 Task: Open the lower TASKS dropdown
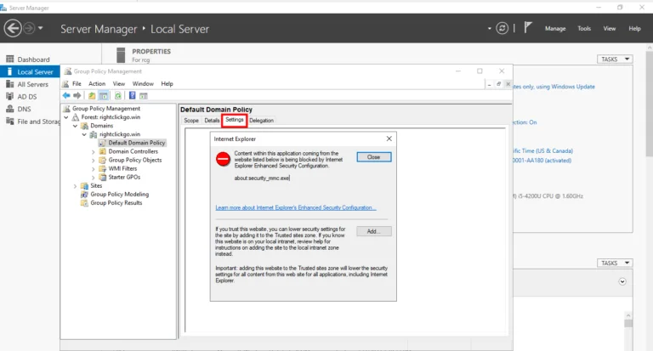pos(615,263)
